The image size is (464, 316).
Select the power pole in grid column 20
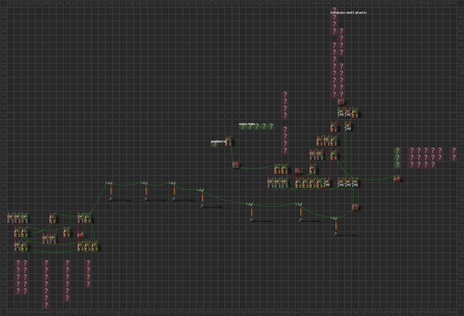point(145,191)
